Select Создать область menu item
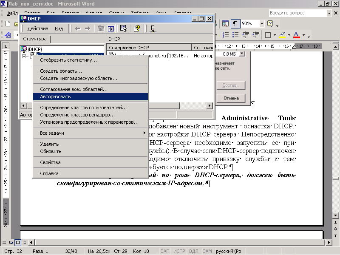 (x=91, y=71)
